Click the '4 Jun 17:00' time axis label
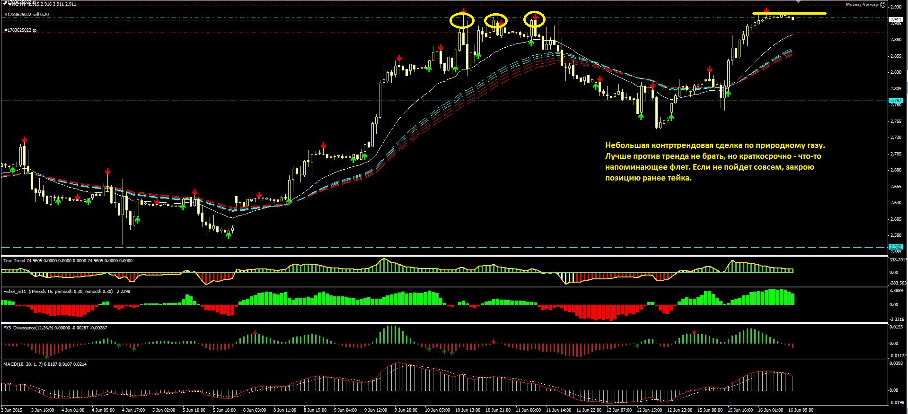 coord(133,410)
